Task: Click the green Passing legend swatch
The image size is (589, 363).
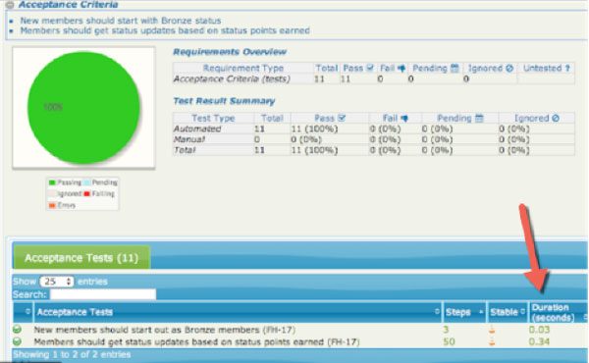Action: point(52,182)
